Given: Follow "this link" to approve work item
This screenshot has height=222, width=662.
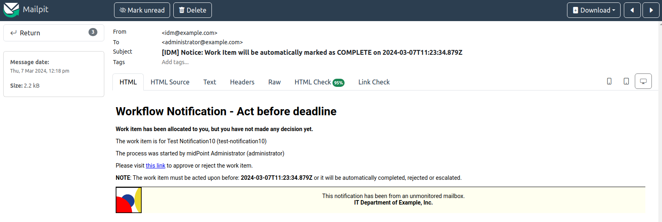Looking at the screenshot, I should click(x=155, y=166).
